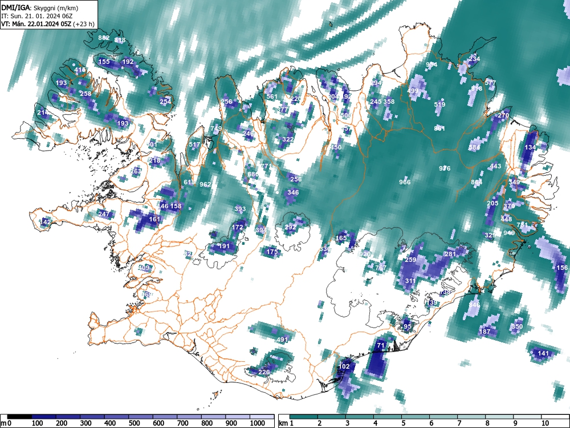
Task: Click the visibility value 218
Action: point(154,160)
